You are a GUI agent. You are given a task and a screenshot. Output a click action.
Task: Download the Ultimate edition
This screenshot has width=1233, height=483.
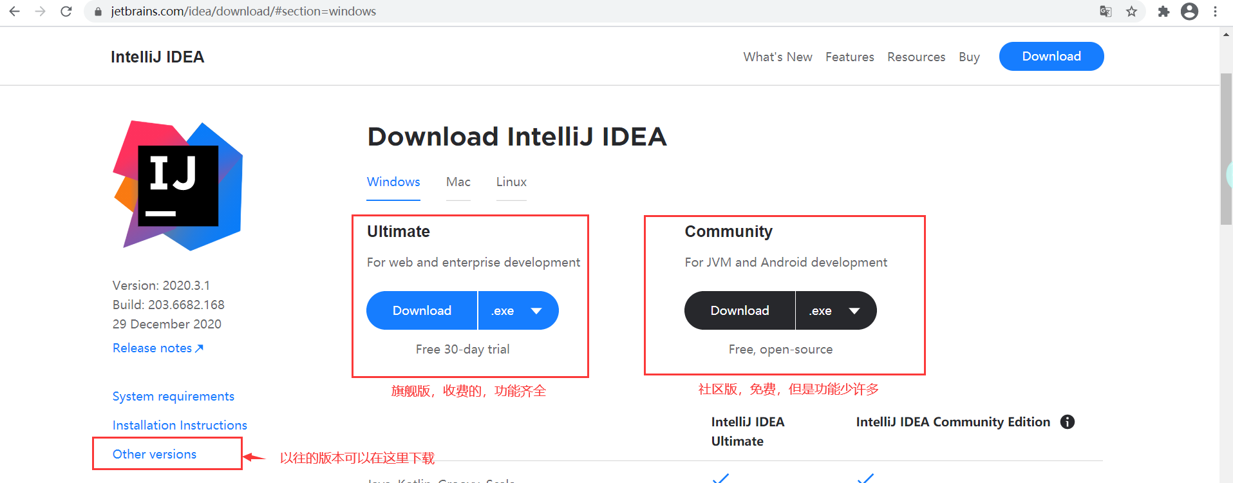point(422,310)
